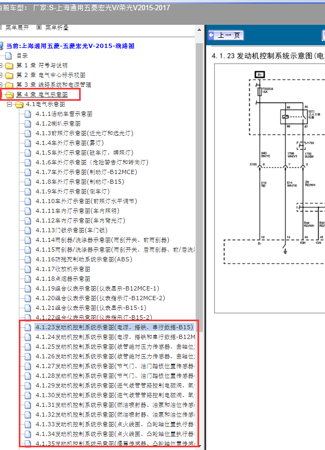Open 4.1.12车内灯示意图(车内背光灯)
This screenshot has height=450, width=325.
click(81, 221)
